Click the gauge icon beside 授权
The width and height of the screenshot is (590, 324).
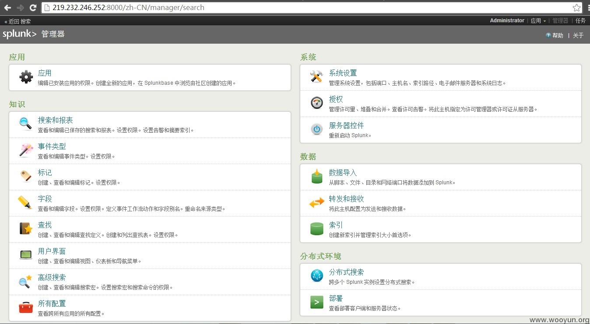(316, 103)
